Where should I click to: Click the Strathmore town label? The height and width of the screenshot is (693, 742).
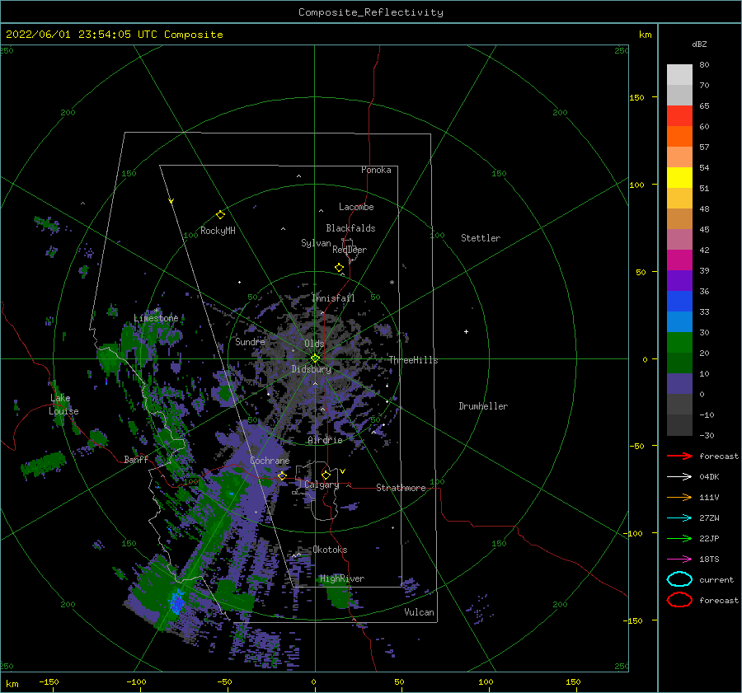(x=401, y=488)
